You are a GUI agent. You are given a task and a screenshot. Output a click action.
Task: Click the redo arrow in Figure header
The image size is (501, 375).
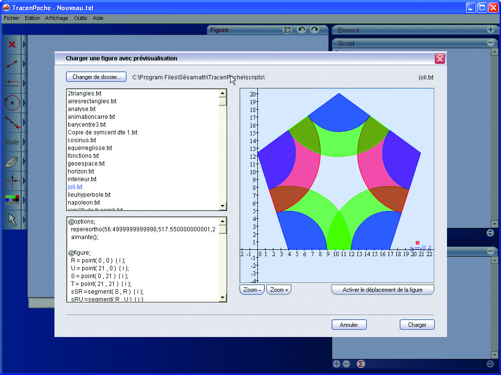click(314, 30)
